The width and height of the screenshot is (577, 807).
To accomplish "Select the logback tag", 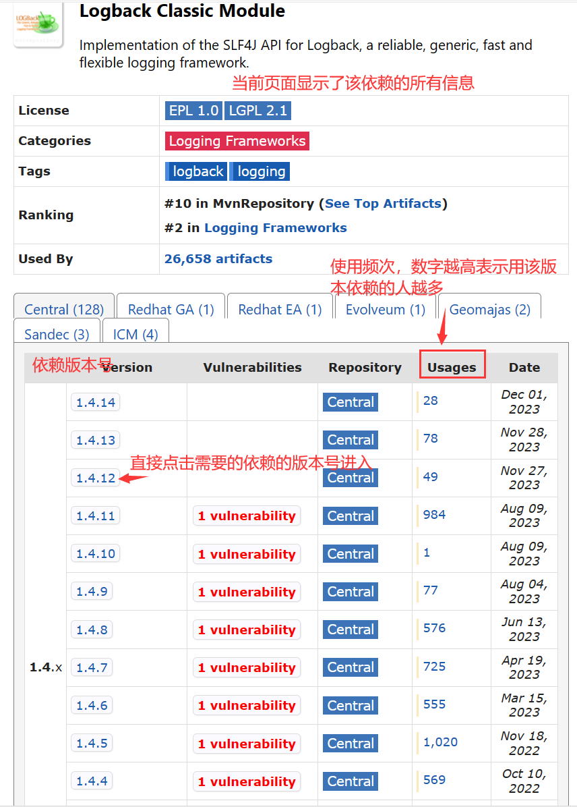I will point(196,171).
